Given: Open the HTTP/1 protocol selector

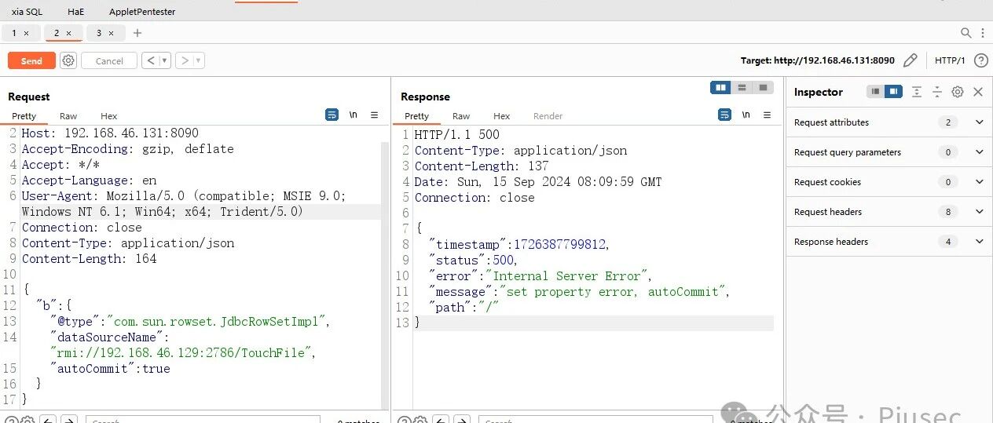Looking at the screenshot, I should [x=950, y=60].
